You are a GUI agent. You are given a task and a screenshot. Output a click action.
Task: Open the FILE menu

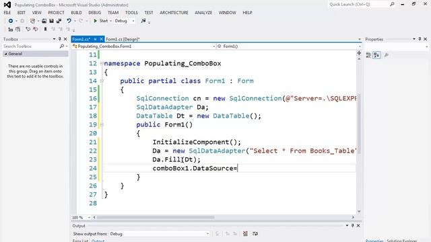(x=7, y=13)
